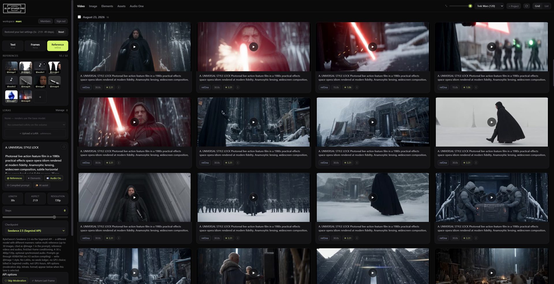Play the video of hooded figure walking in white snowfield
Screen dimensions: 554x284
click(492, 122)
